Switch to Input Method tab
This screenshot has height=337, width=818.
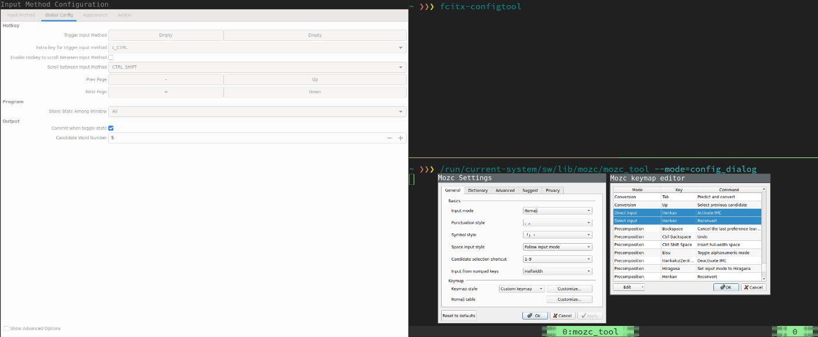click(20, 15)
